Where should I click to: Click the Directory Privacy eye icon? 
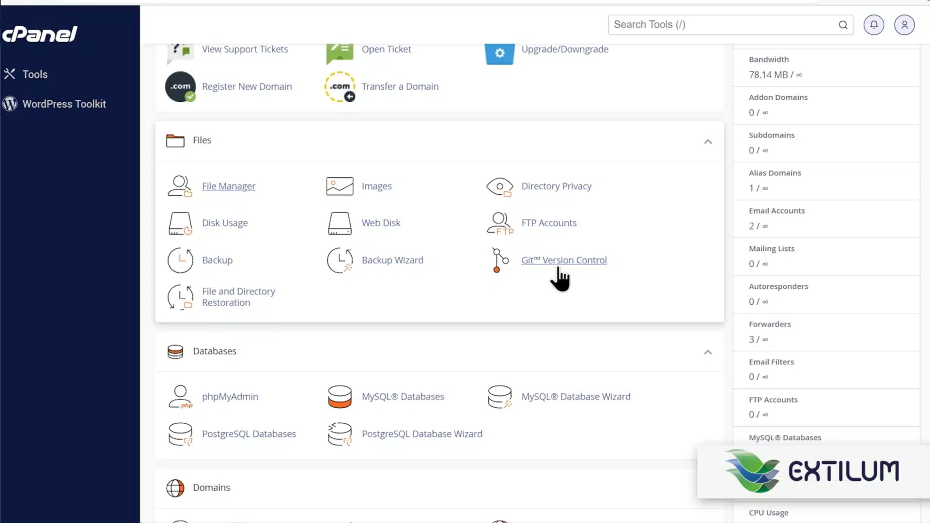(499, 186)
